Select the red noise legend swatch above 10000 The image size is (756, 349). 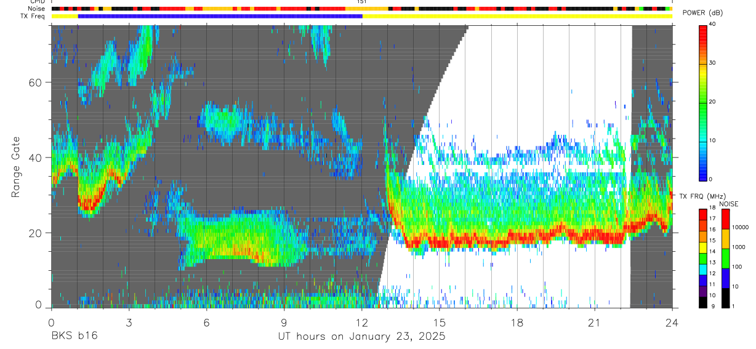click(x=726, y=219)
